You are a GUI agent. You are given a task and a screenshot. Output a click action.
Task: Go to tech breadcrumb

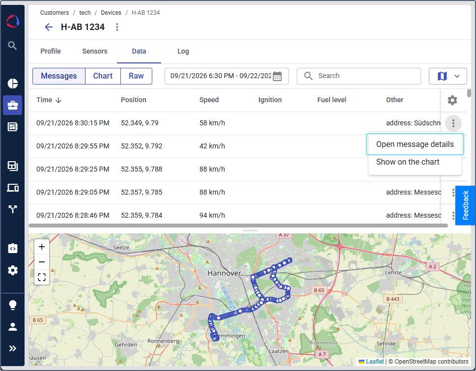point(85,13)
